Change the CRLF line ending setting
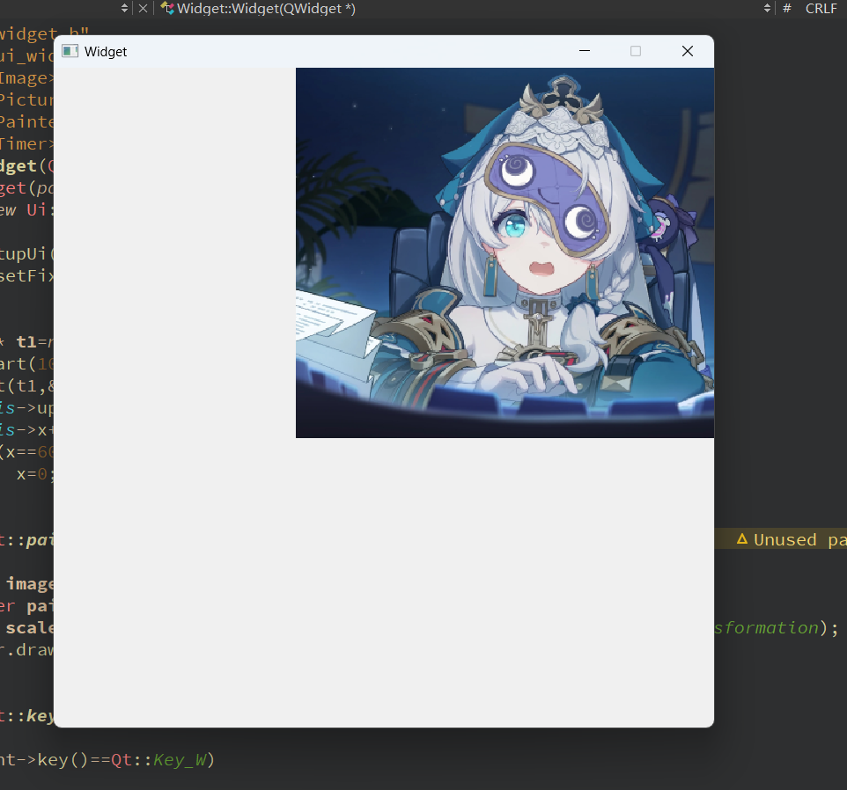The image size is (847, 790). pos(821,9)
